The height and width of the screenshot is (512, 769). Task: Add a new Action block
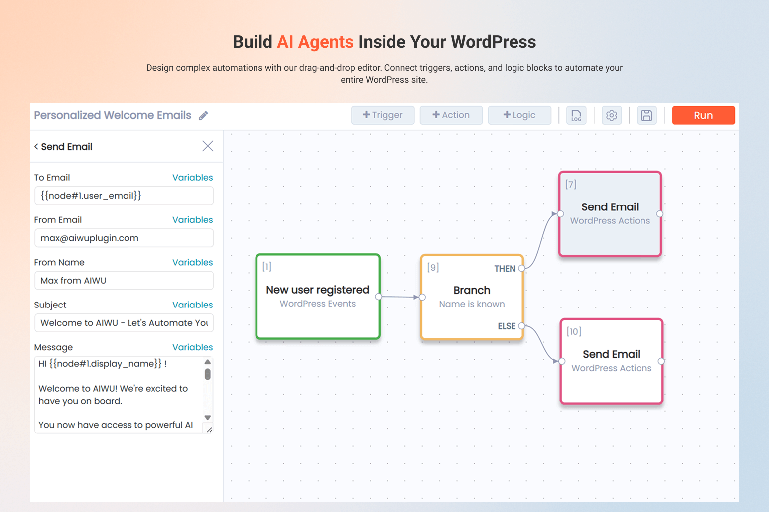(451, 115)
